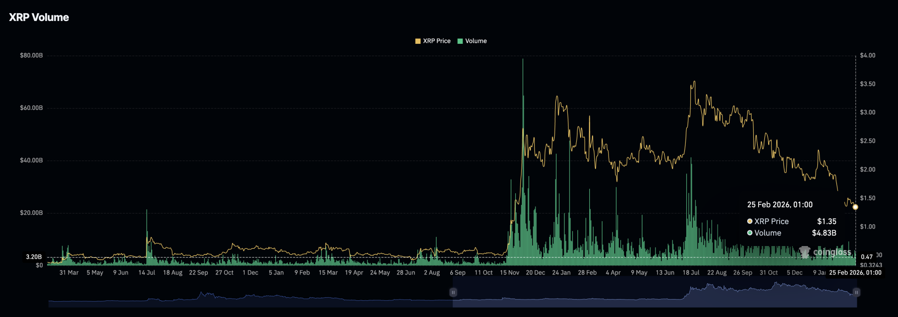Click the "$60.00B" volume axis label
The height and width of the screenshot is (317, 898).
click(x=32, y=108)
